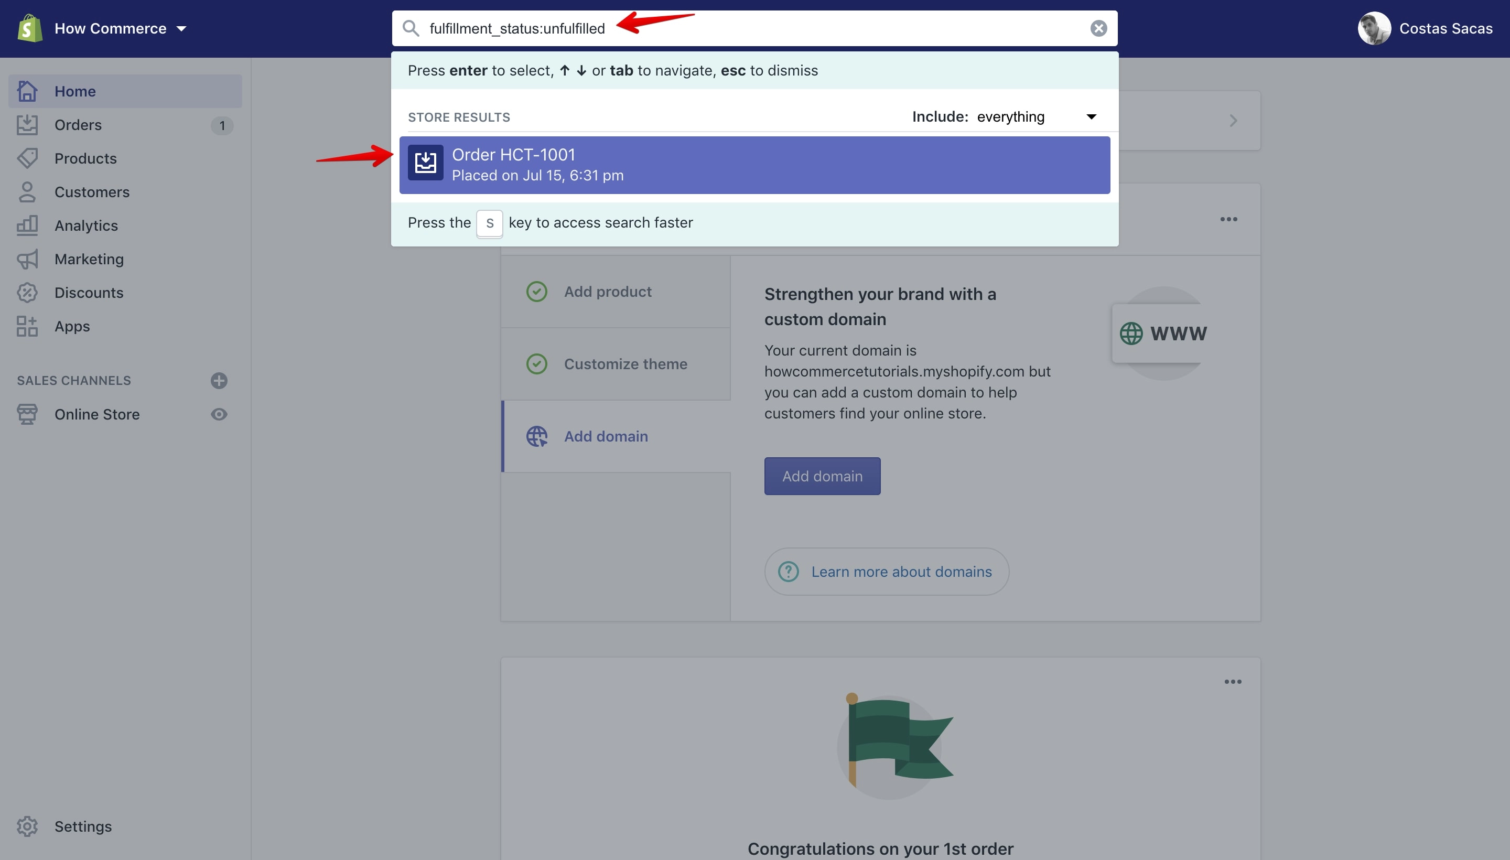Select the Add domain setup step
Image resolution: width=1510 pixels, height=860 pixels.
click(x=616, y=436)
